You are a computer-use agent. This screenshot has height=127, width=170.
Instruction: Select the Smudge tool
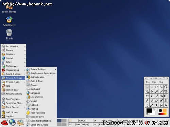point(161,105)
